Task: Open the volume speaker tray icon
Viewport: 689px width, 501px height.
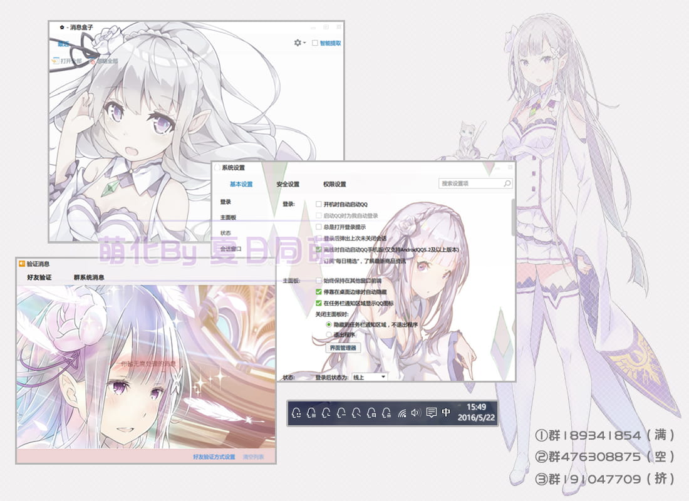Action: click(x=416, y=413)
